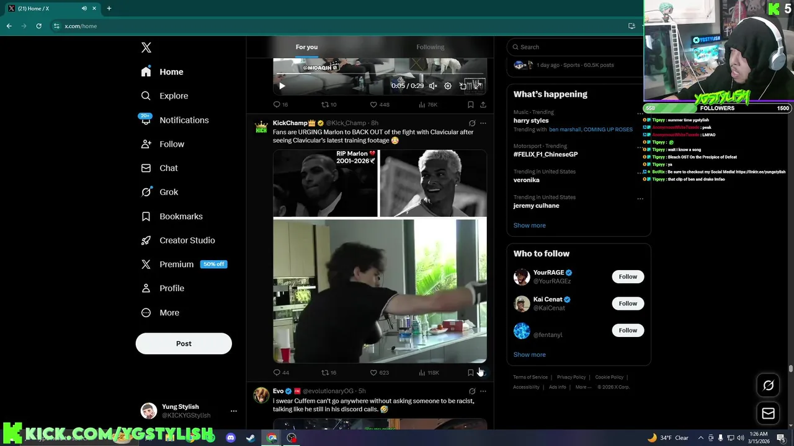Open Evo's profile avatar
Screen dimensions: 794x446
[261, 395]
